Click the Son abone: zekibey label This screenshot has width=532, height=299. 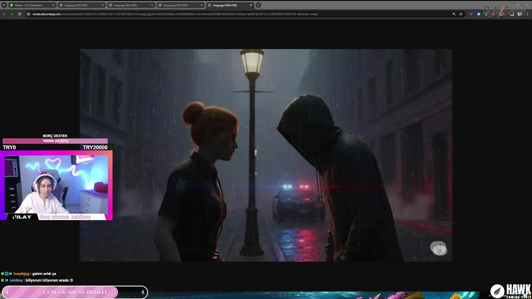(x=65, y=217)
